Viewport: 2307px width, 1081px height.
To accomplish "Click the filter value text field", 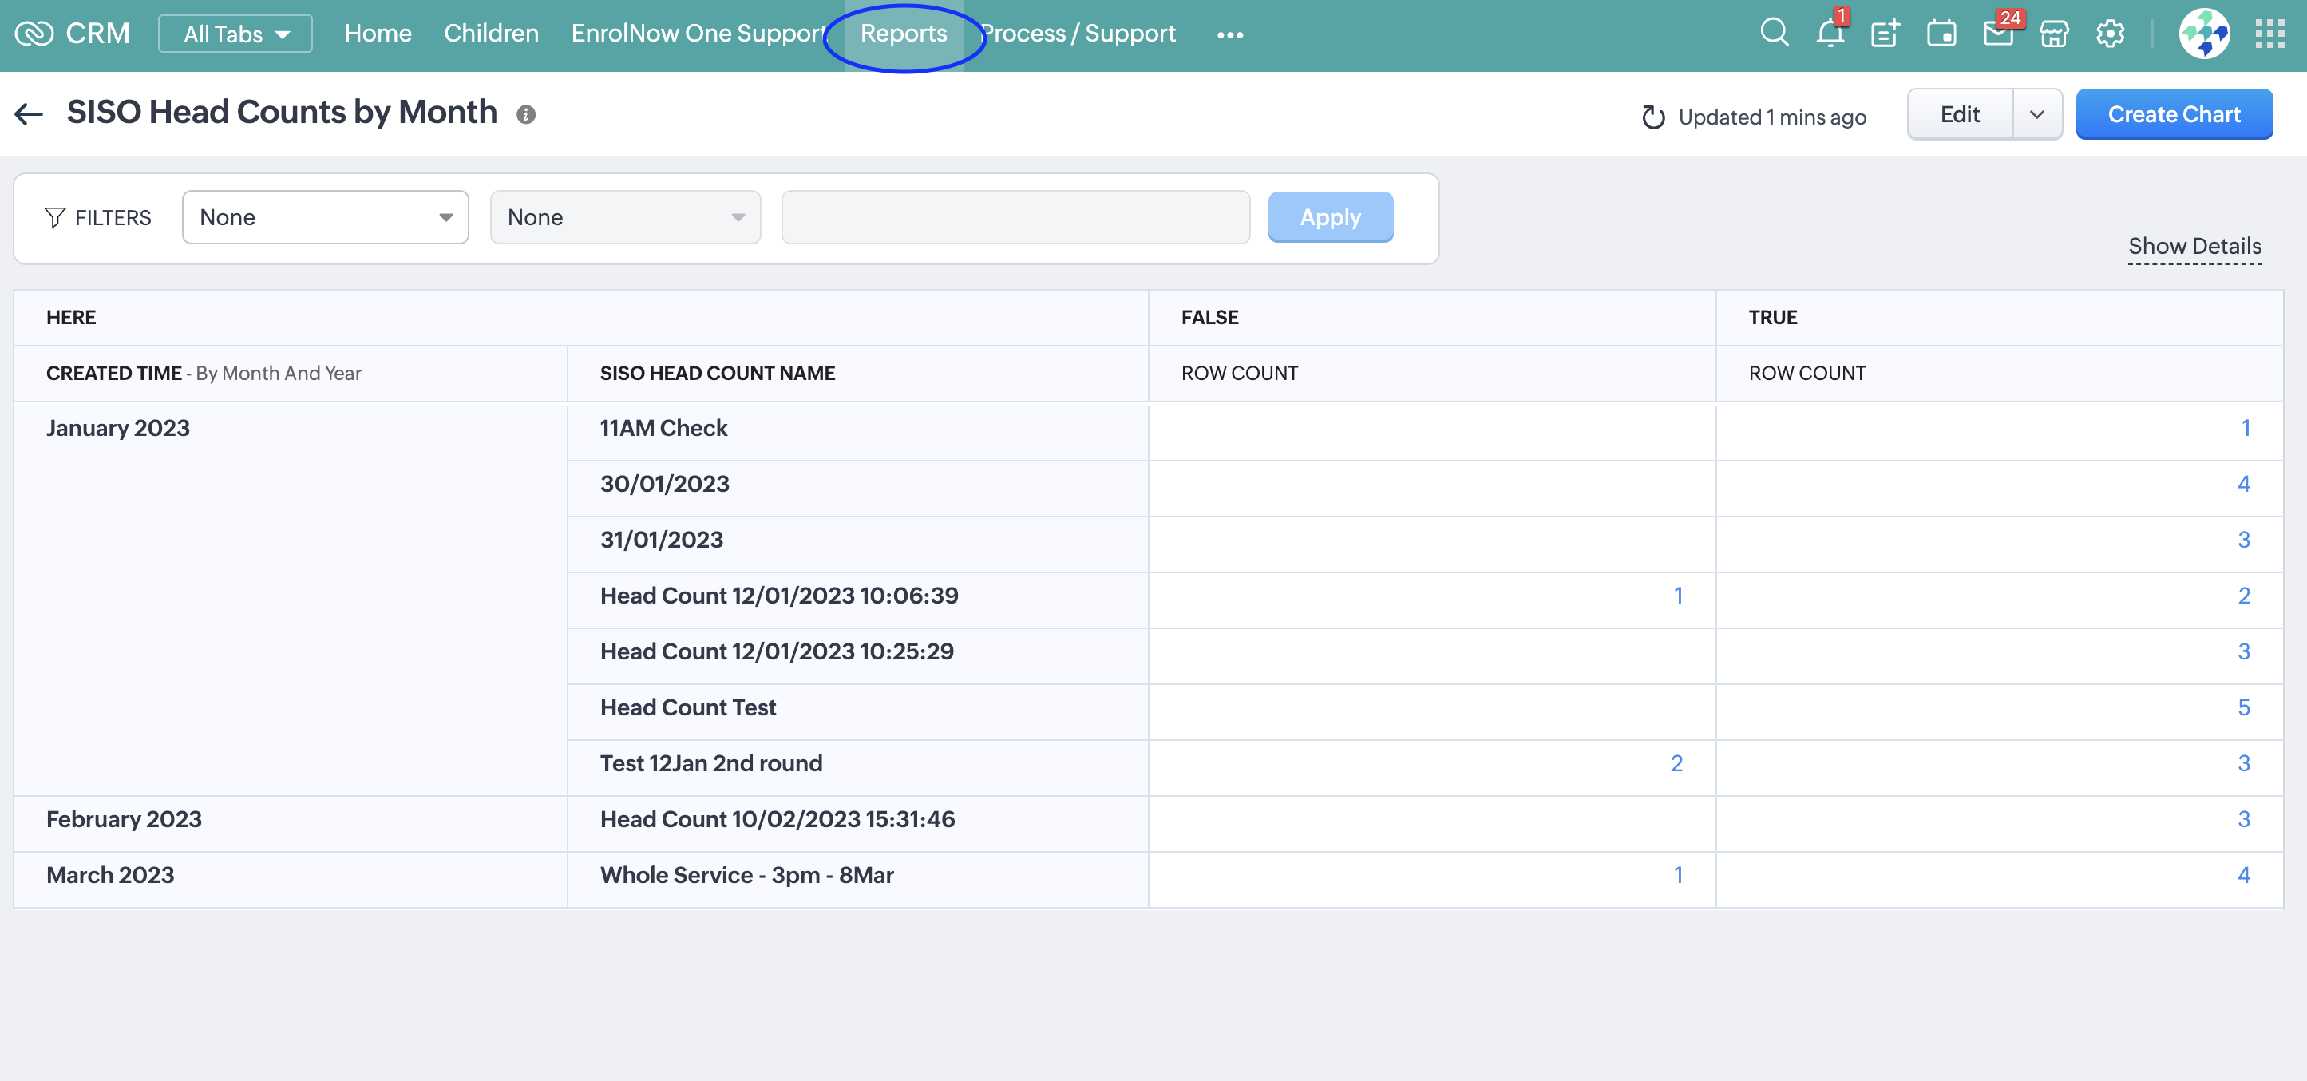I will coord(1015,216).
